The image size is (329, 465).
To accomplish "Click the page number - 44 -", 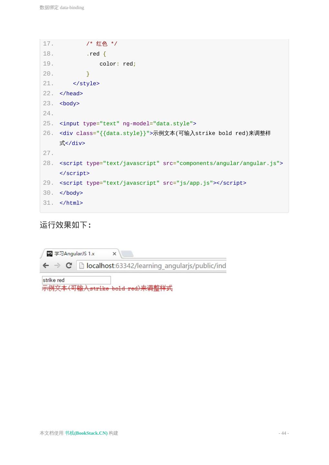I will click(x=283, y=433).
